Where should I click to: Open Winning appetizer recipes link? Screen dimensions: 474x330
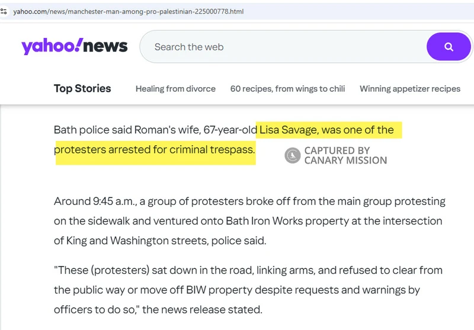point(410,88)
